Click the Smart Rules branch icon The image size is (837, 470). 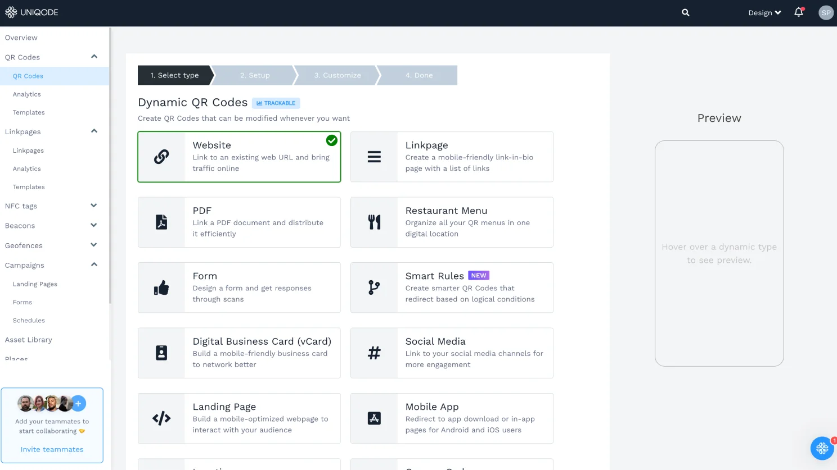[x=374, y=288]
